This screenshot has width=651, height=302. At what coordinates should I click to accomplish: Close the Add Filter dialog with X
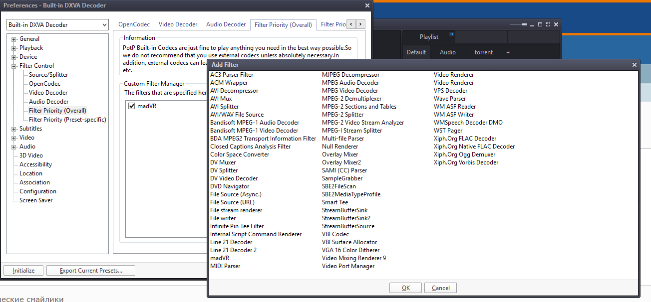pos(635,65)
